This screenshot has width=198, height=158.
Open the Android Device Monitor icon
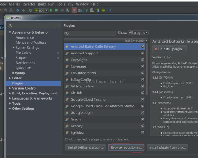pos(103,10)
